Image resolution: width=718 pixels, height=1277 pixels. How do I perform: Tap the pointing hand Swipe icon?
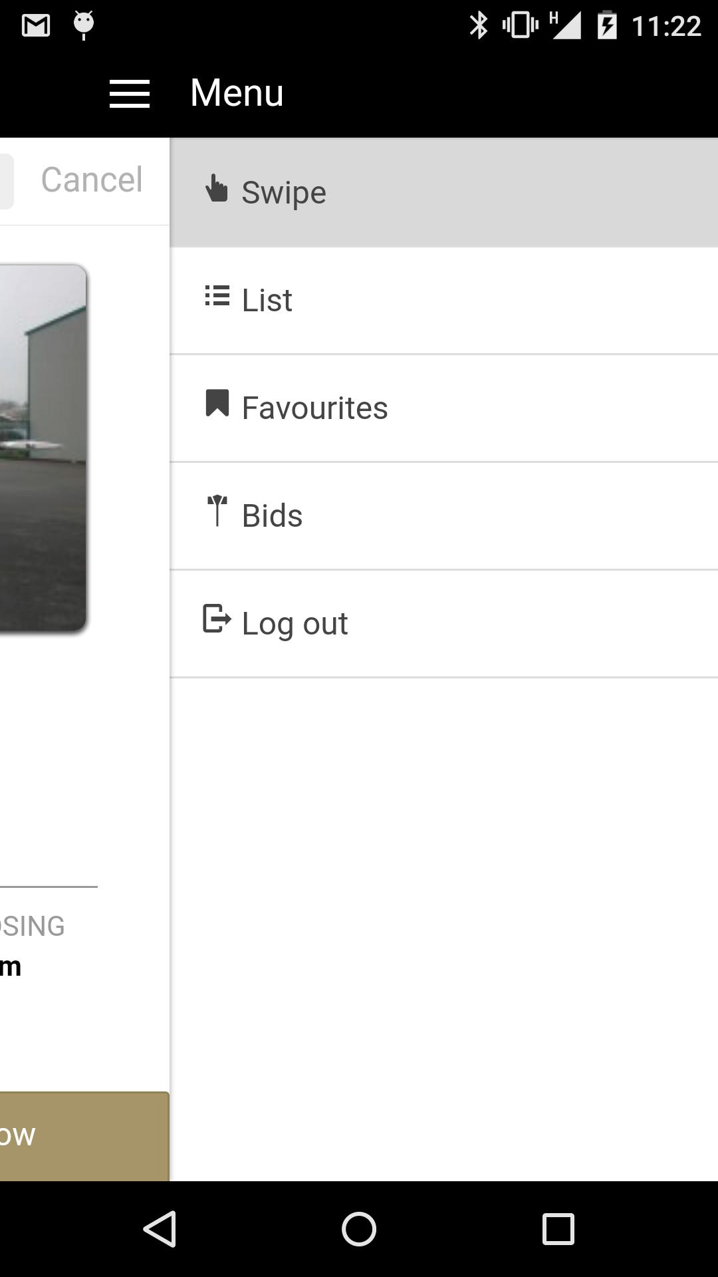pyautogui.click(x=216, y=188)
